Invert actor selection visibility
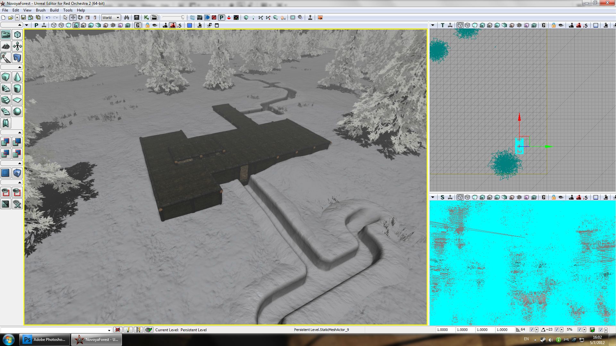The image size is (616, 346). click(x=6, y=204)
